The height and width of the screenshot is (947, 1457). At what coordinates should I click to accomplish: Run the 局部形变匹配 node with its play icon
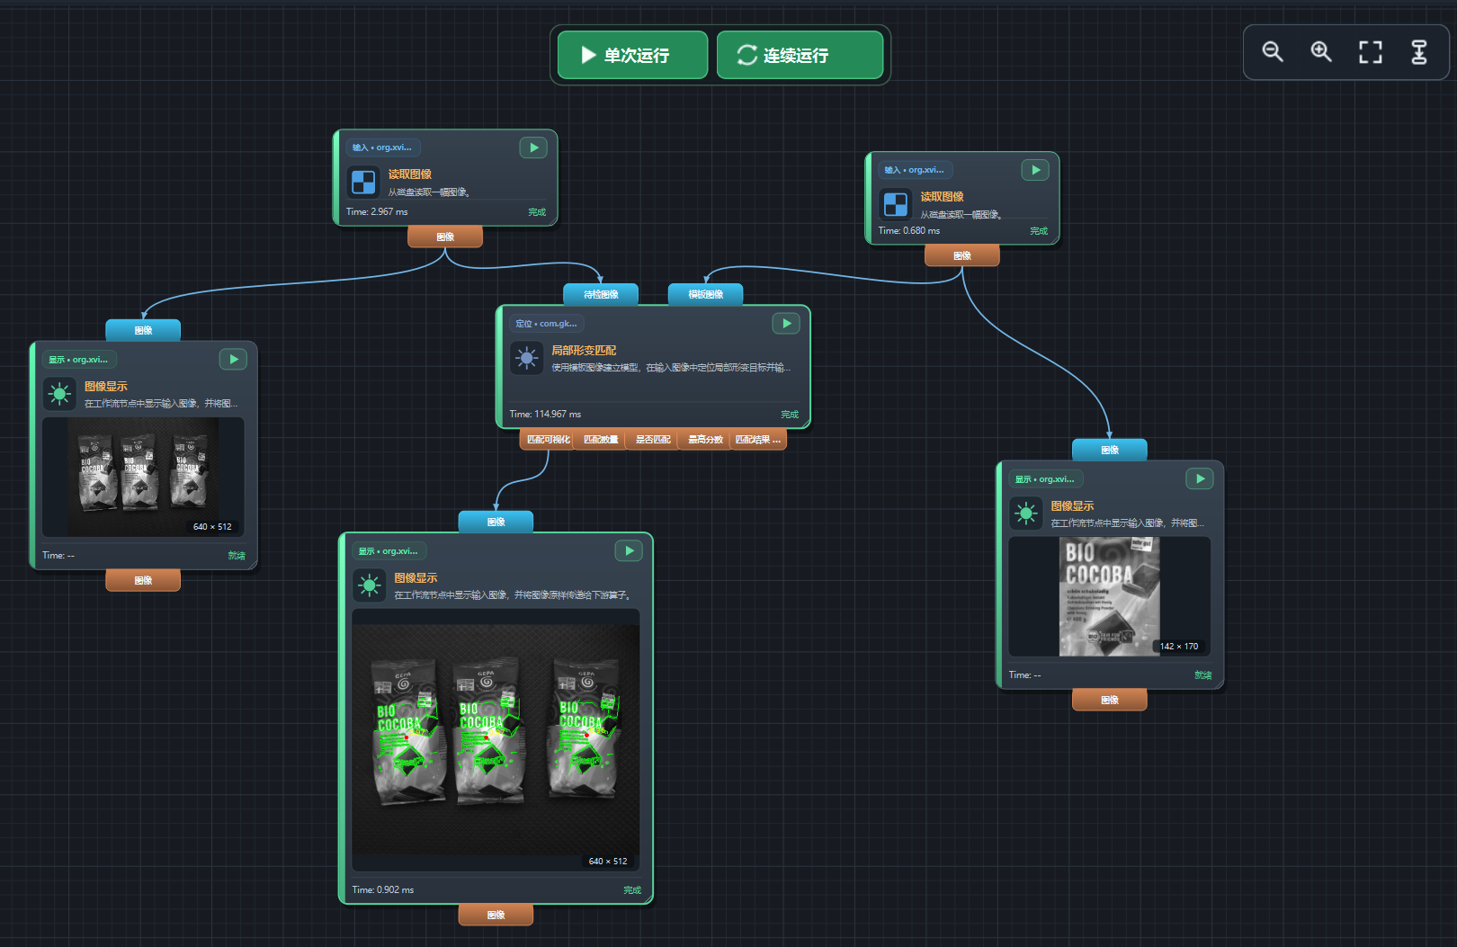click(786, 323)
